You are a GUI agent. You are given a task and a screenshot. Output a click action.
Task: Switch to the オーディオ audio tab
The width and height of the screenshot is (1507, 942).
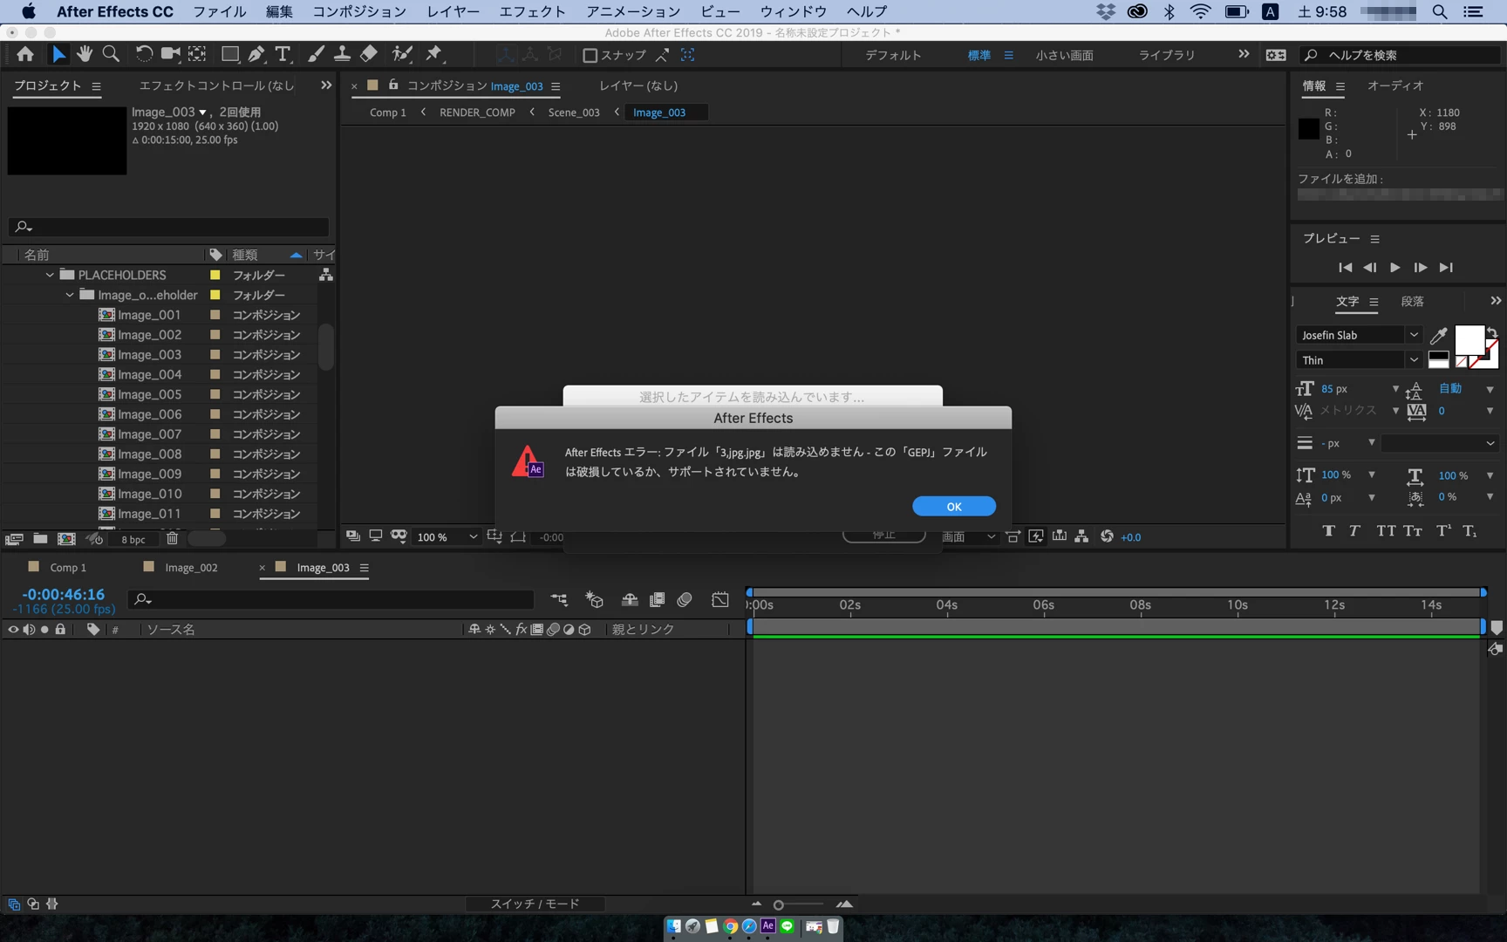1395,85
